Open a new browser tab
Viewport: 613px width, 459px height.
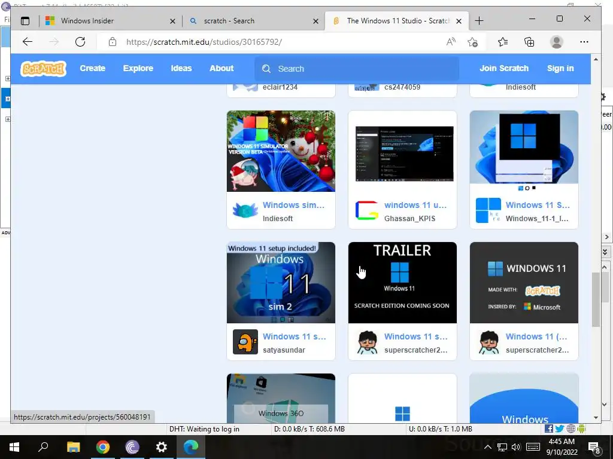(480, 21)
